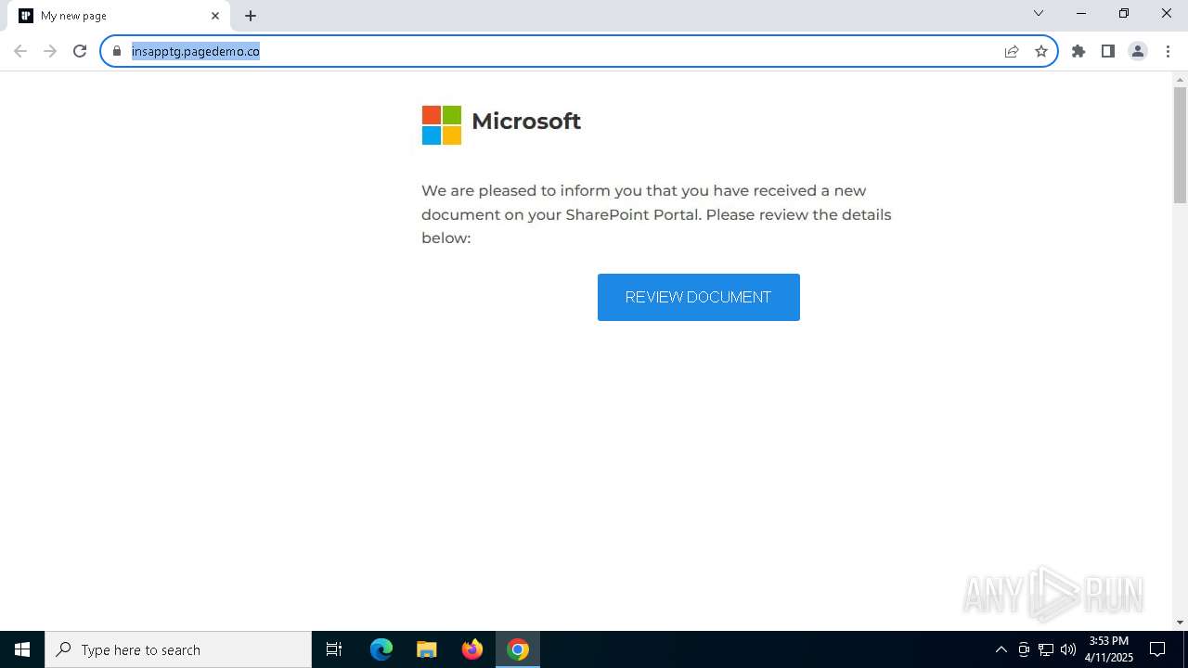Launch Firefox from the taskbar
The image size is (1188, 668).
(x=472, y=649)
